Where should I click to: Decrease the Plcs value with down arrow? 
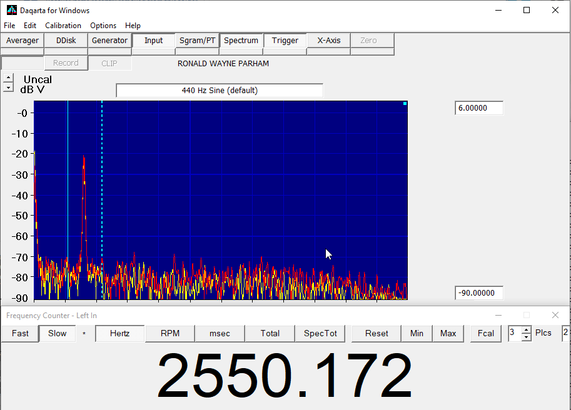click(x=526, y=337)
